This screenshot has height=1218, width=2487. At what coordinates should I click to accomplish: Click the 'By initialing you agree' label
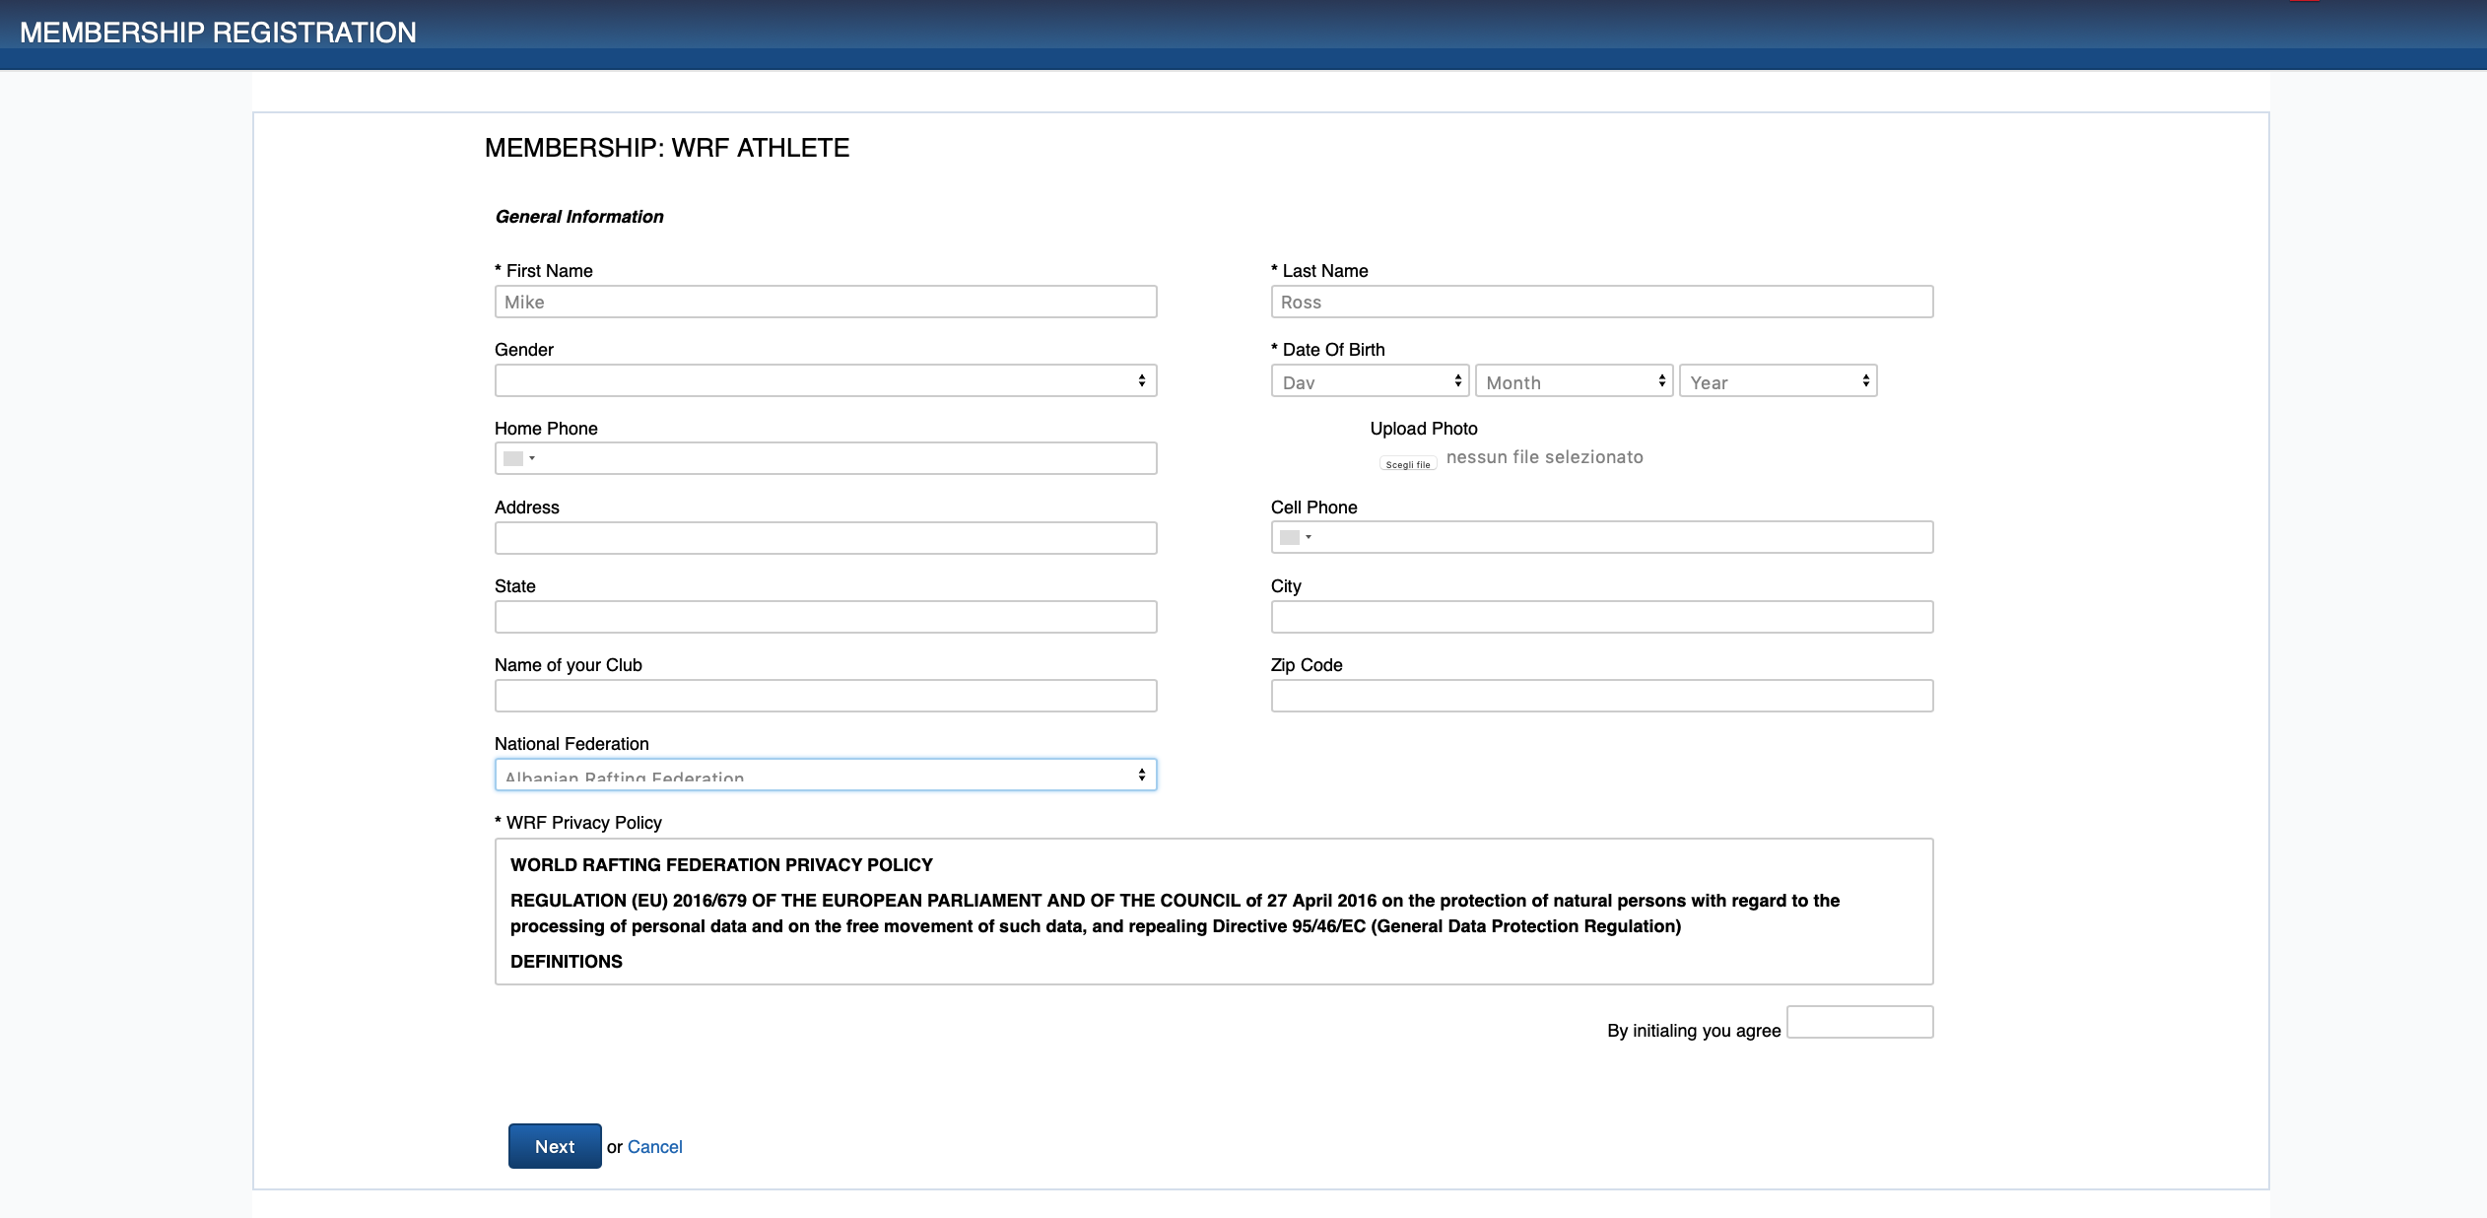point(1694,1031)
